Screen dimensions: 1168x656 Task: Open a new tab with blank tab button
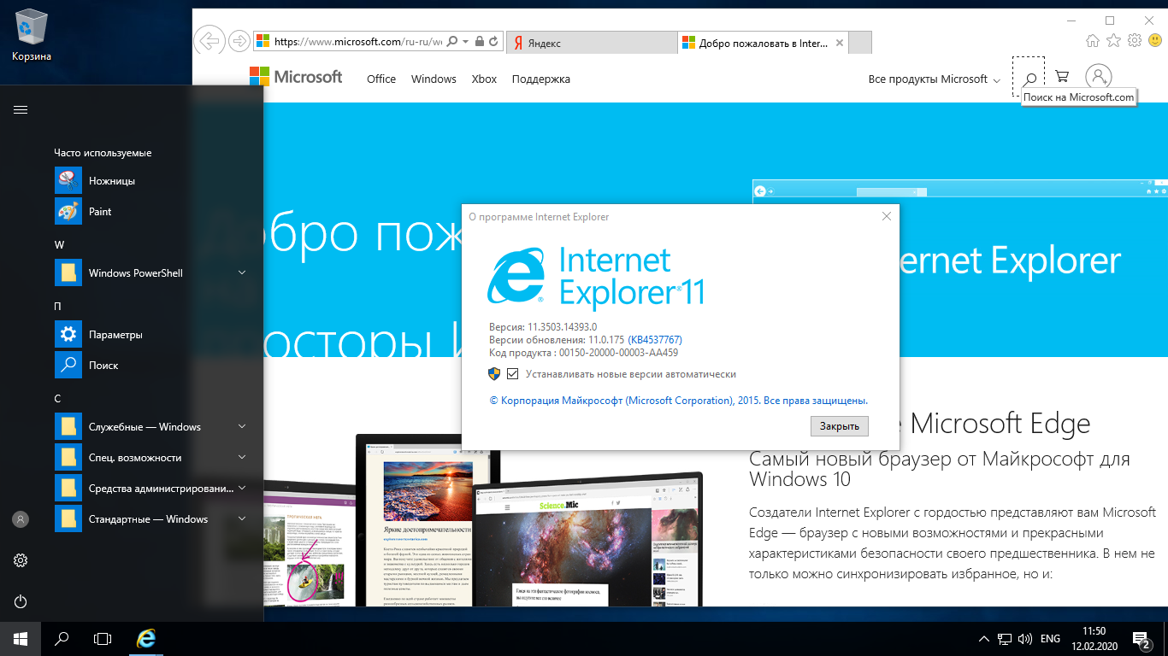point(860,43)
